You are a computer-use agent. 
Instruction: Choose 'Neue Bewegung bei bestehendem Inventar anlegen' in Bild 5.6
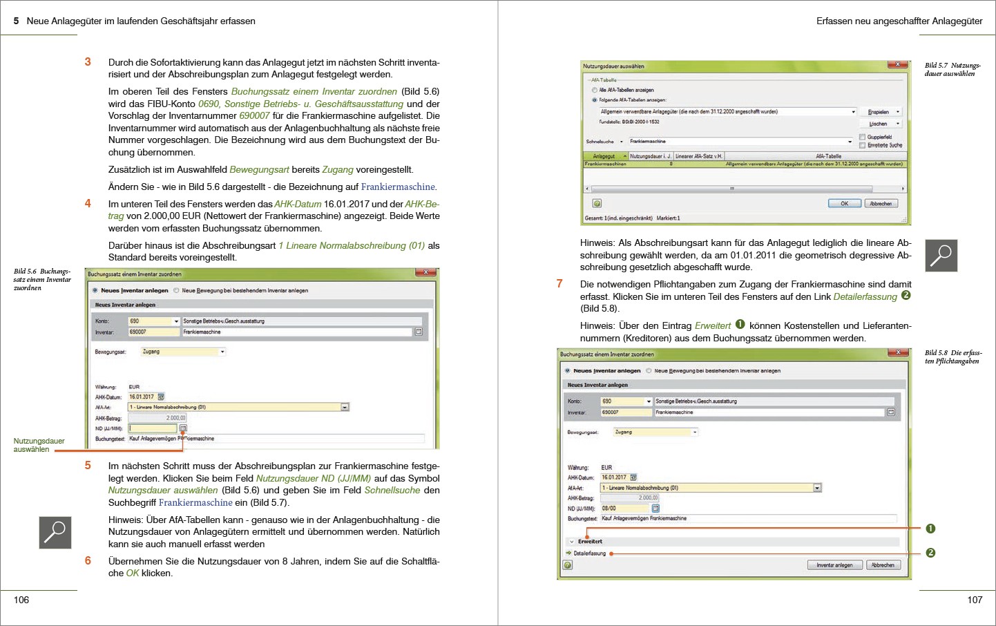[x=177, y=291]
